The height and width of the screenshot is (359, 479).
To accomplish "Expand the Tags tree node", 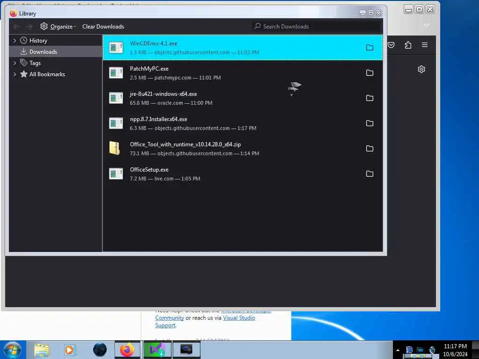I will click(15, 63).
